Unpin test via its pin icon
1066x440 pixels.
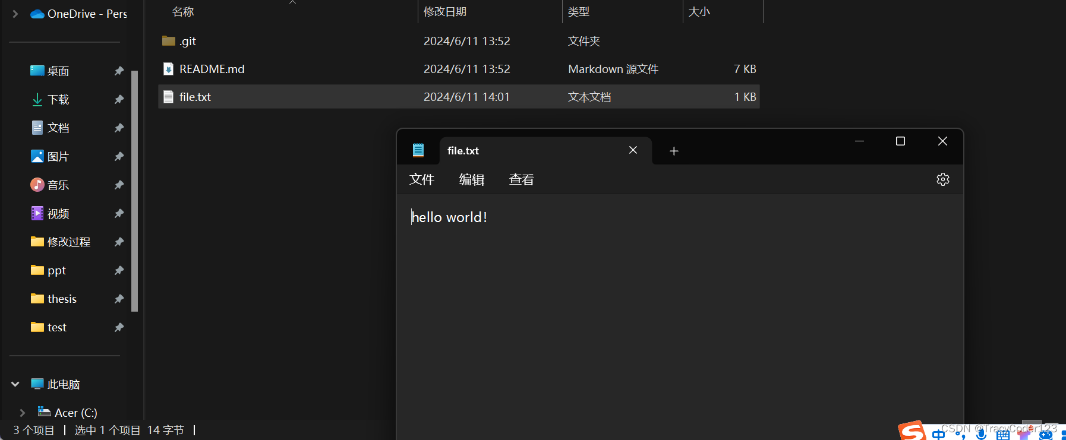[x=119, y=327]
